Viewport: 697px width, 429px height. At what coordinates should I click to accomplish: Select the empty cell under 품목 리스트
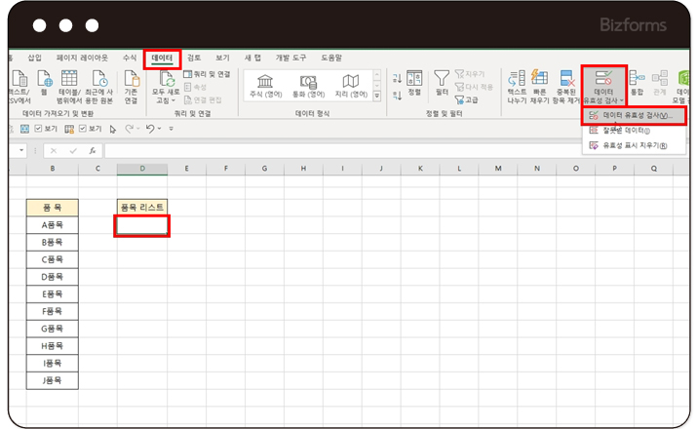(142, 225)
